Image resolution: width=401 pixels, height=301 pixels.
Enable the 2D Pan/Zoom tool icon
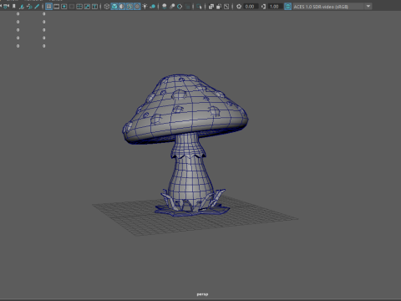tap(29, 6)
